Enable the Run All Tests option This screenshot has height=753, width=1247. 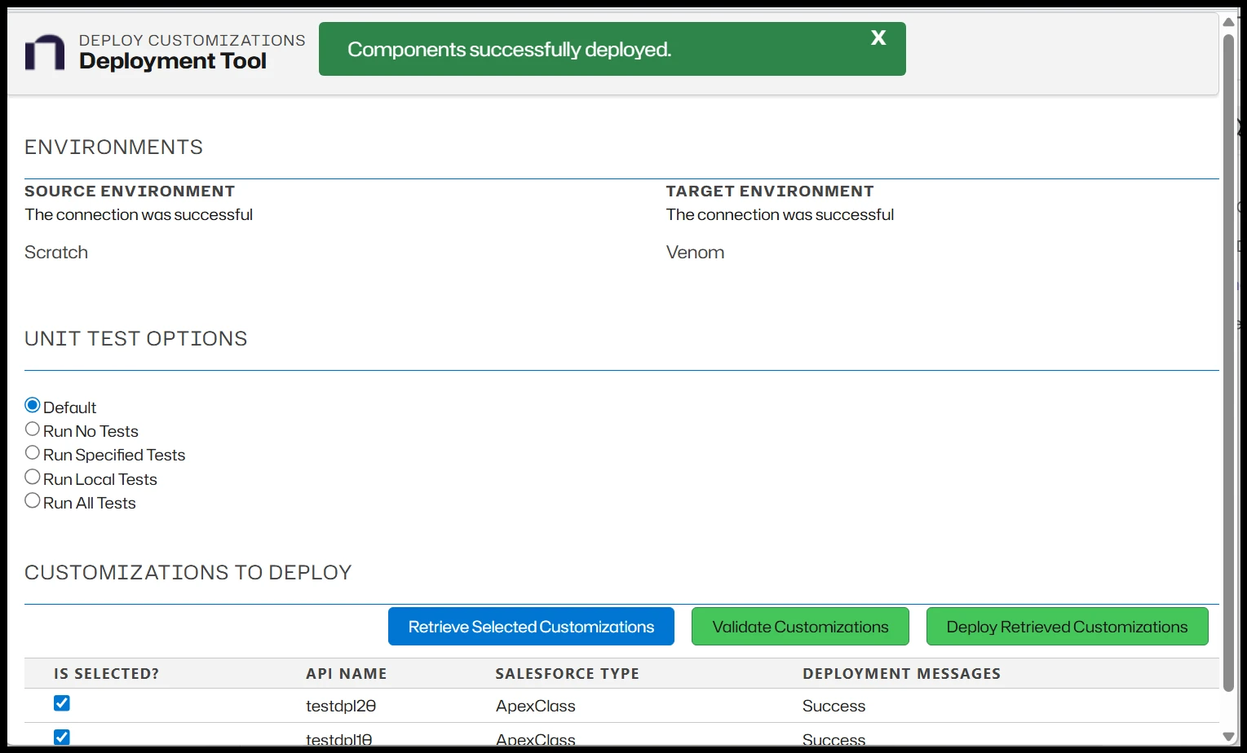point(33,501)
